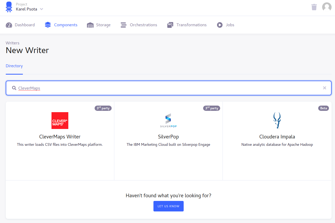Select the Directory tab
This screenshot has width=335, height=223.
pyautogui.click(x=14, y=66)
